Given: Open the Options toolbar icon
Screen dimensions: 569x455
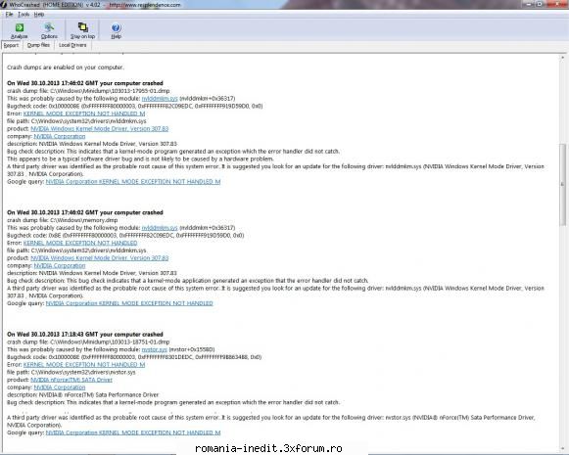Looking at the screenshot, I should (49, 30).
